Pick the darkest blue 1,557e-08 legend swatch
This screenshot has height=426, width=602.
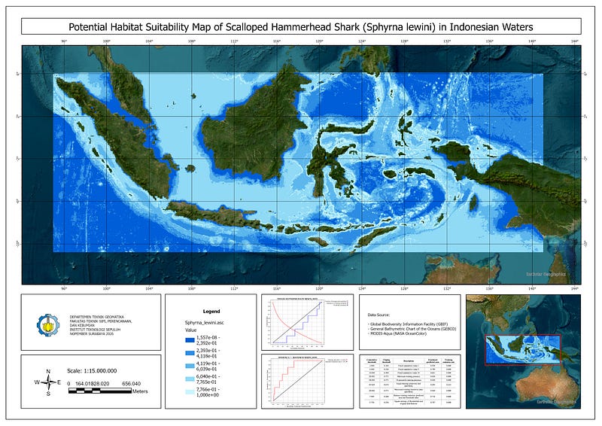point(190,340)
